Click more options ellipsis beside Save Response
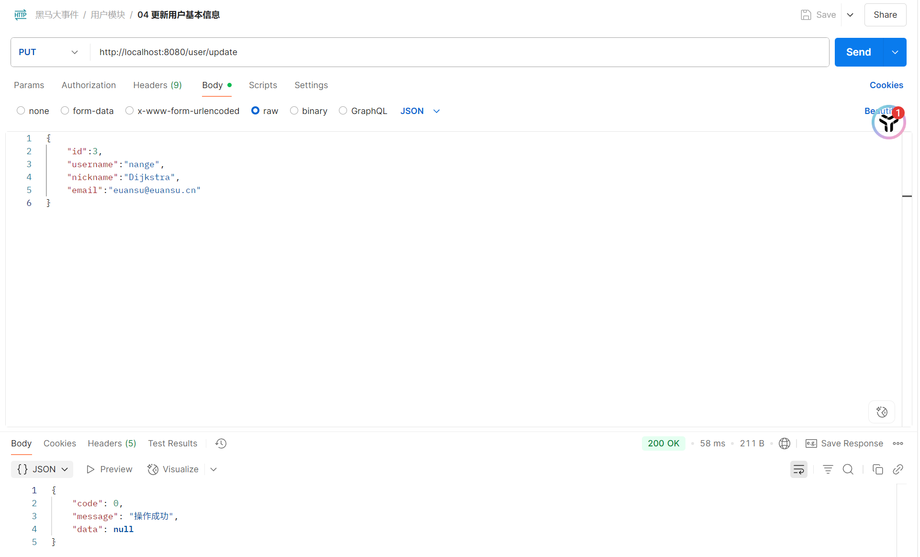Viewport: 920px width, 557px height. coord(898,443)
